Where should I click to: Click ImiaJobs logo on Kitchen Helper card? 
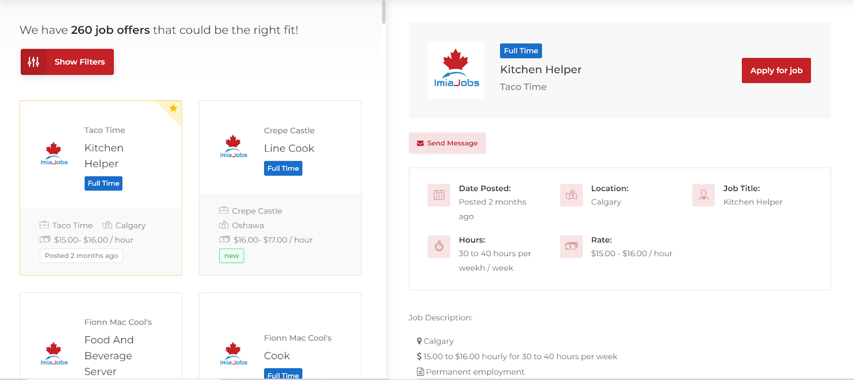pos(54,154)
